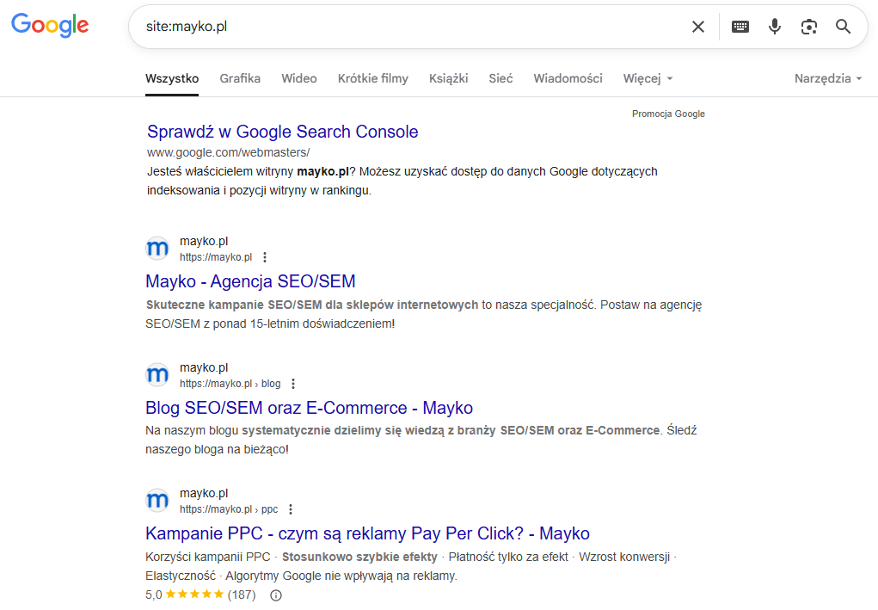Image resolution: width=878 pixels, height=610 pixels.
Task: Click the info icon beside the 5,0 rating
Action: pos(276,595)
